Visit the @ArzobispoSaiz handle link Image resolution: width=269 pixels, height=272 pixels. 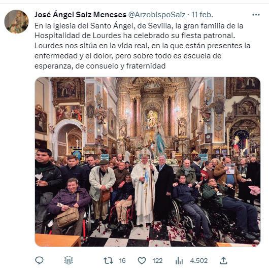click(x=157, y=15)
